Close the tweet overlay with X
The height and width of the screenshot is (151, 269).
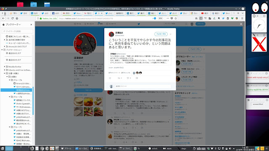pos(241,24)
